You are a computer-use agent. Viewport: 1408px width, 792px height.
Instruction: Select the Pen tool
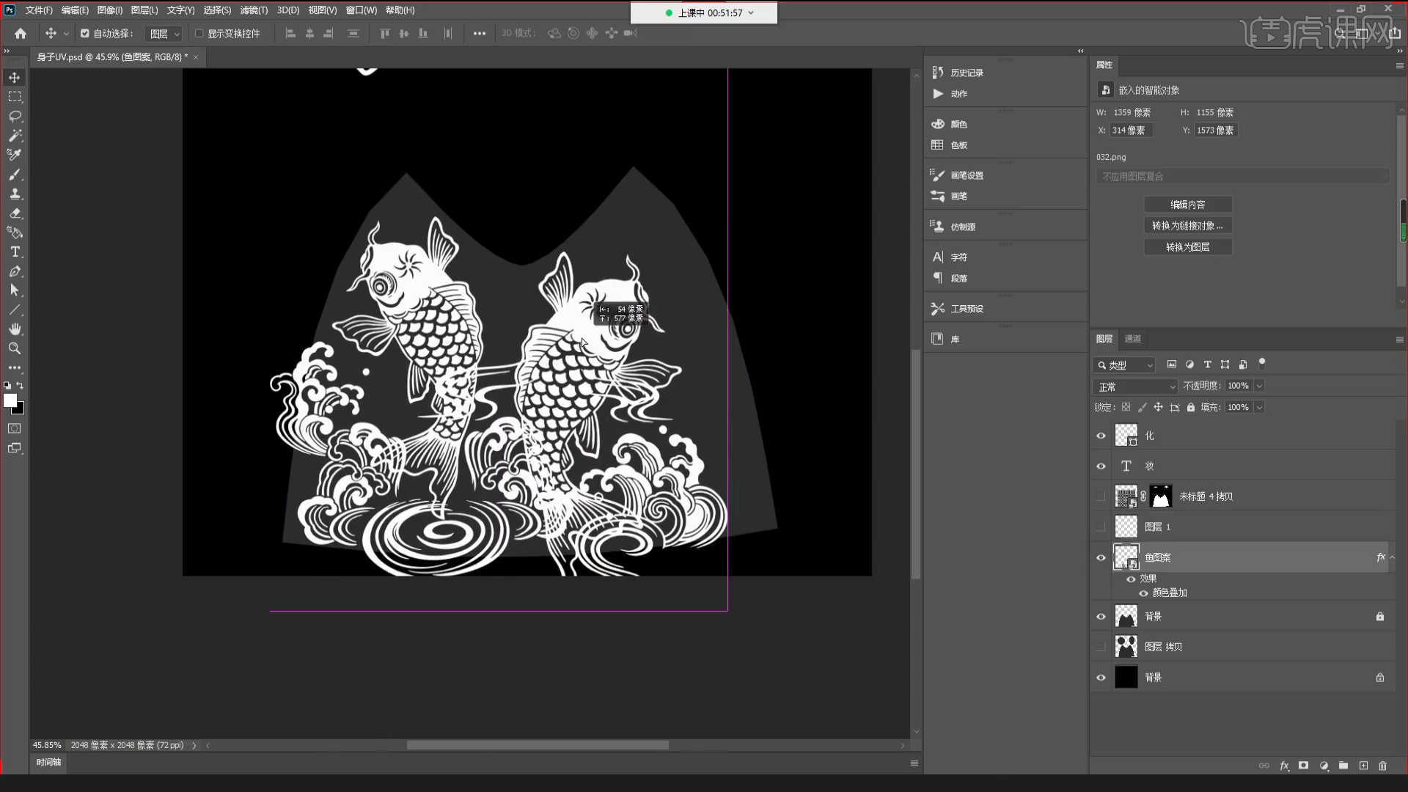coord(15,271)
